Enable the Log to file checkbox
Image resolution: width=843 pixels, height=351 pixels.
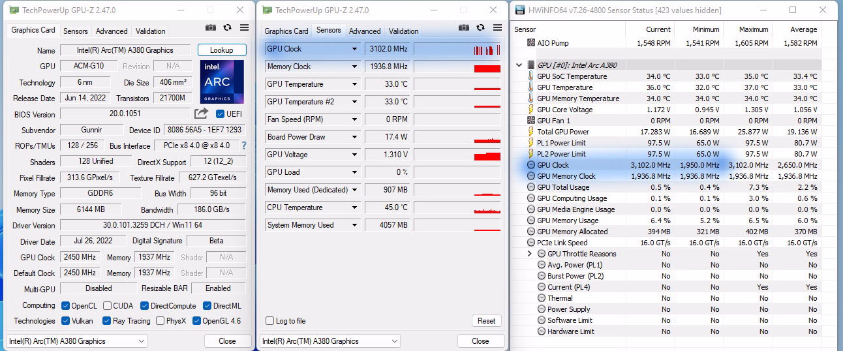coord(269,321)
